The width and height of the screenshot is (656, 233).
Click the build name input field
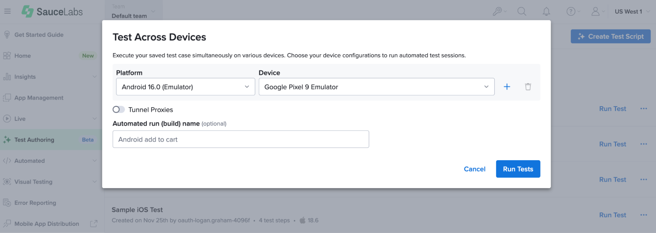(241, 139)
